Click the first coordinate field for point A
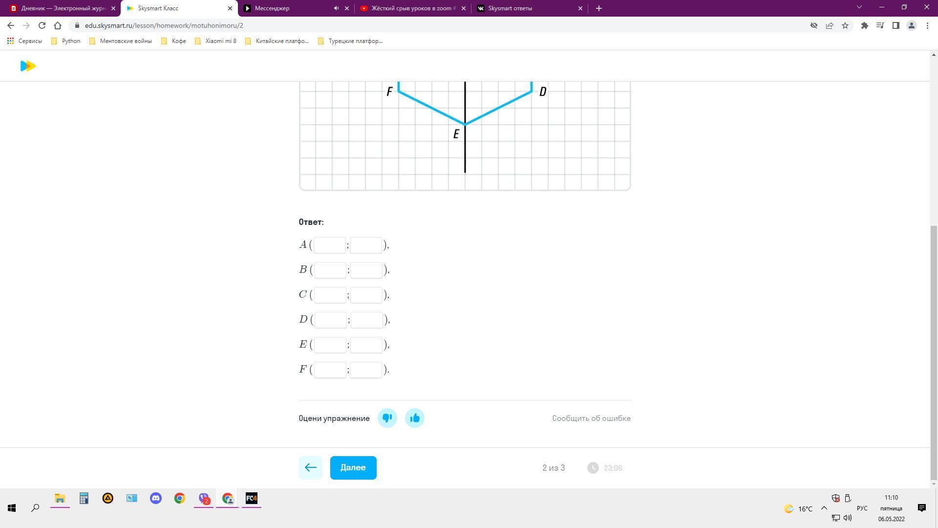Image resolution: width=938 pixels, height=528 pixels. (330, 245)
